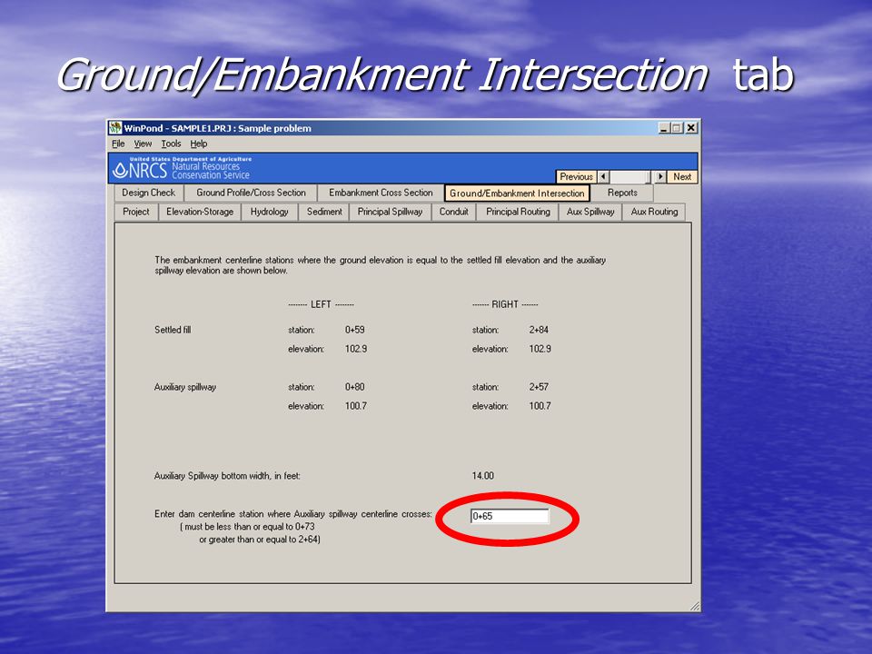Image resolution: width=872 pixels, height=654 pixels.
Task: Click the right scroll arrow beside Next
Action: click(660, 177)
